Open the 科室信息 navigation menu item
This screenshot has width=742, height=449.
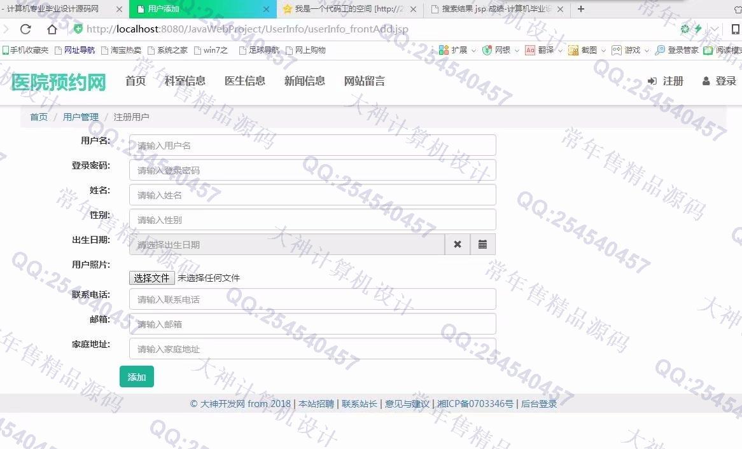pyautogui.click(x=185, y=81)
